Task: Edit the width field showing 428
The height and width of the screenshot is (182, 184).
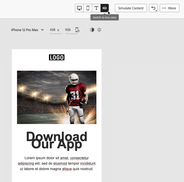Action: [x=56, y=30]
